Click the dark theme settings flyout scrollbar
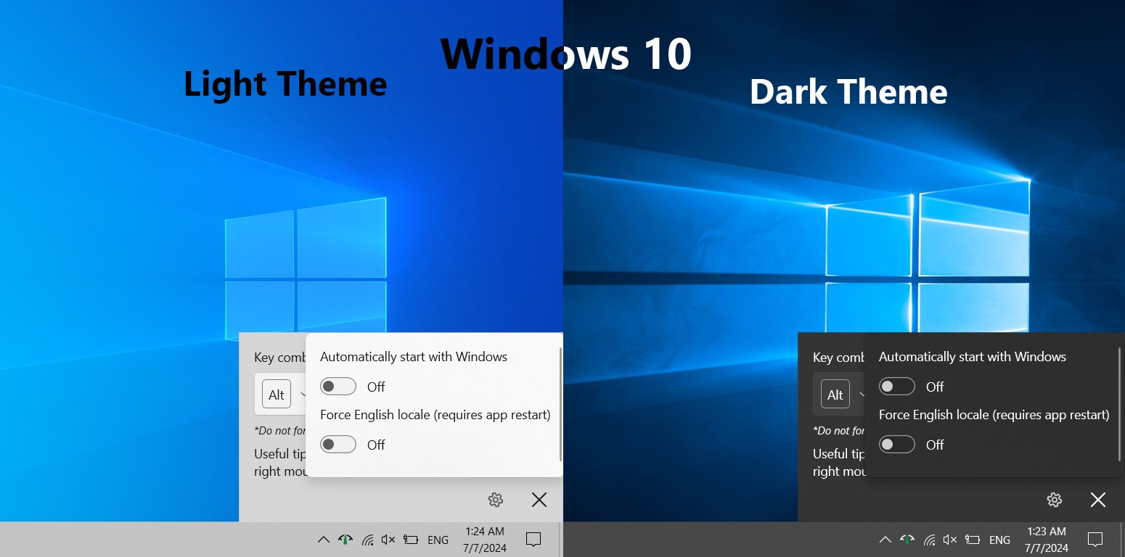The width and height of the screenshot is (1125, 557). click(x=1119, y=404)
